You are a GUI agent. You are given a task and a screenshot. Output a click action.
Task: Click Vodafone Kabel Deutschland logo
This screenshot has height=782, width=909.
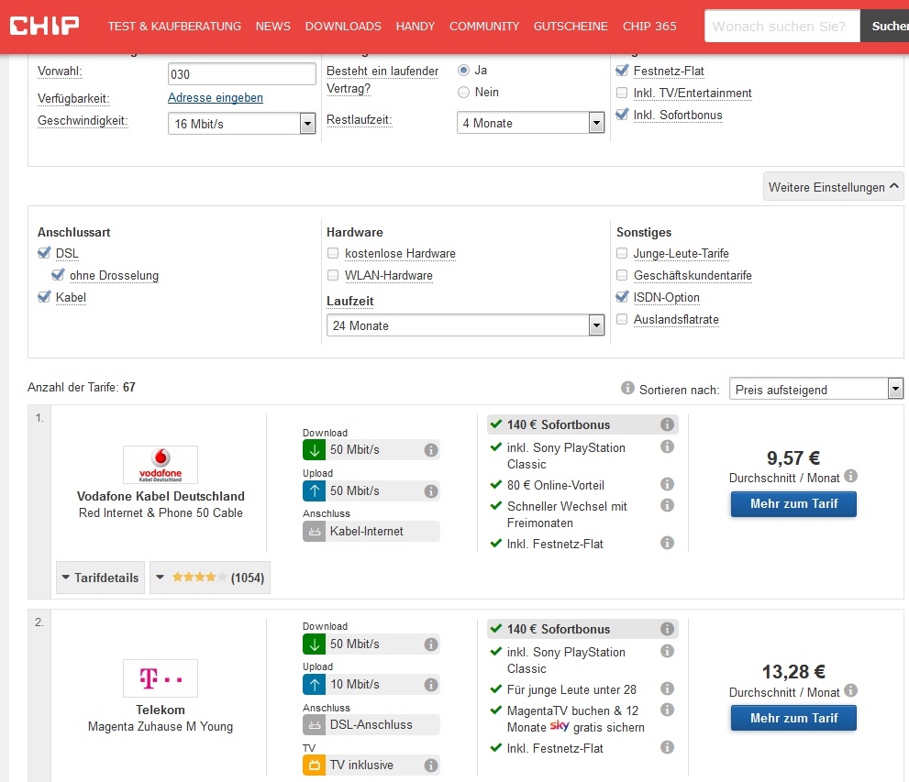point(161,465)
